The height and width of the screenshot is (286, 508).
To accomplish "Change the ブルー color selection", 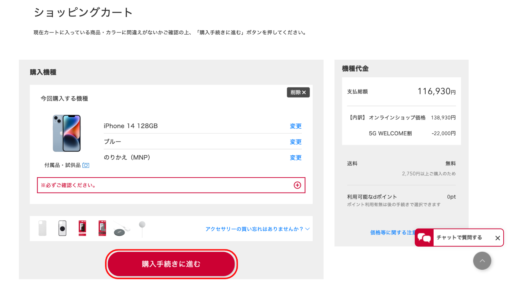I will pyautogui.click(x=296, y=142).
